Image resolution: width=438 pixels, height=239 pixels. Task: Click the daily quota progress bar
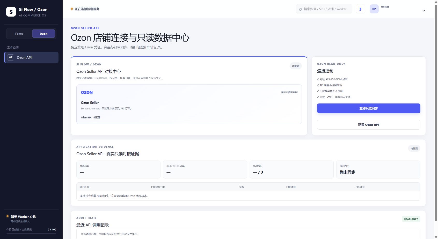(x=31, y=234)
